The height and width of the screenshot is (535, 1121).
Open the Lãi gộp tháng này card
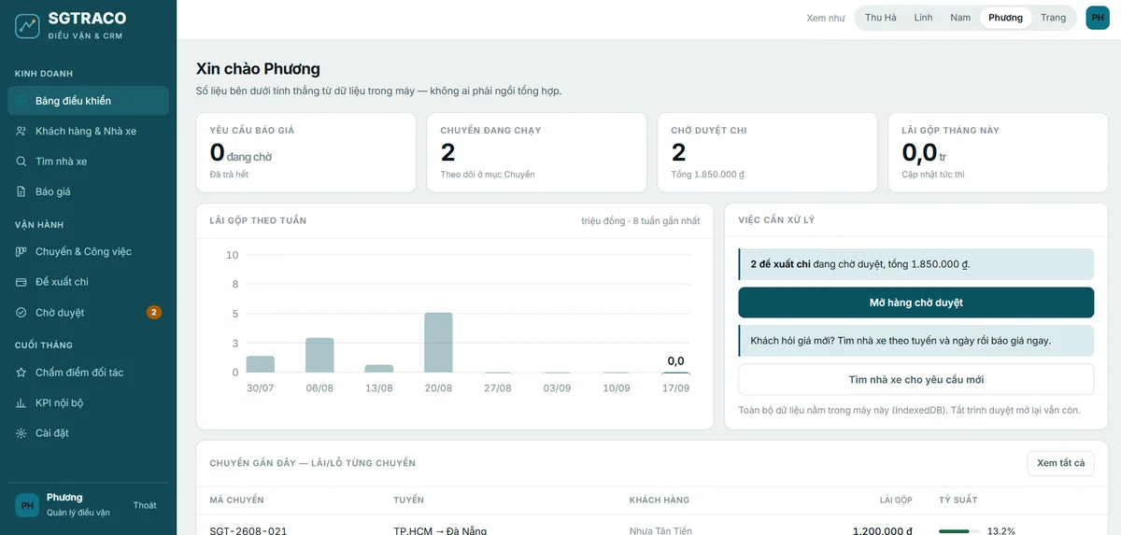click(998, 152)
